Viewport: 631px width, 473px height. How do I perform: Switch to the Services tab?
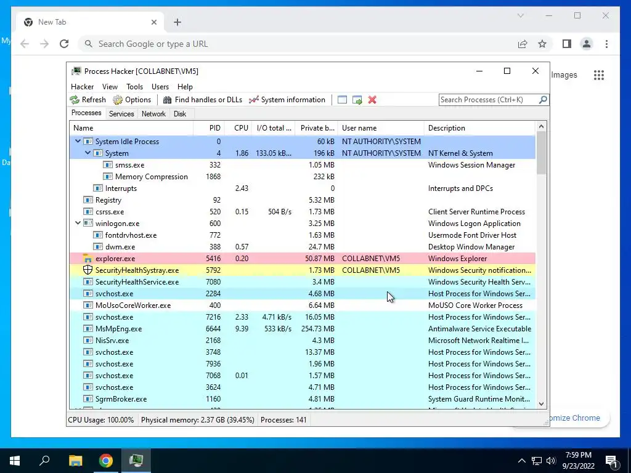pyautogui.click(x=121, y=114)
